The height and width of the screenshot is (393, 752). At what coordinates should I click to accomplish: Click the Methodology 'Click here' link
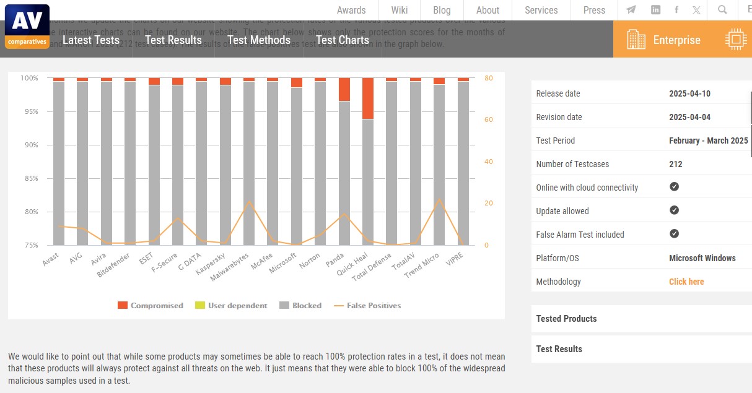(686, 282)
